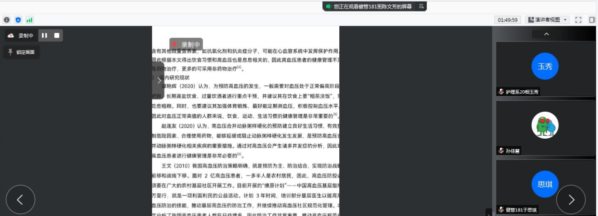Go to next page with the right arrow

tap(571, 200)
